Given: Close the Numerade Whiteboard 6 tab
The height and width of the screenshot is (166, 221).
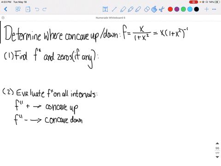Looking at the screenshot, I should click(x=3, y=18).
